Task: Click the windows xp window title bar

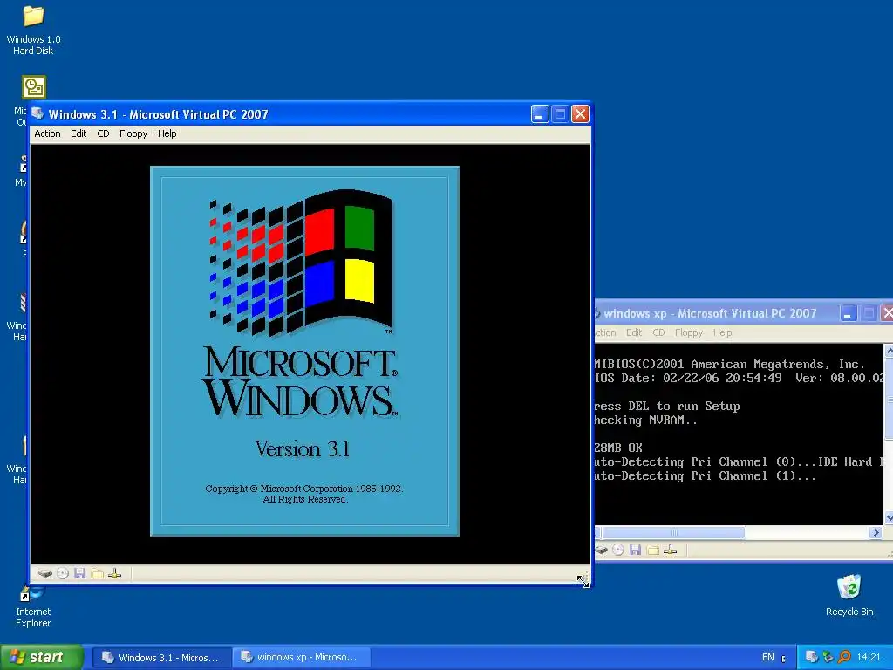Action: 717,313
